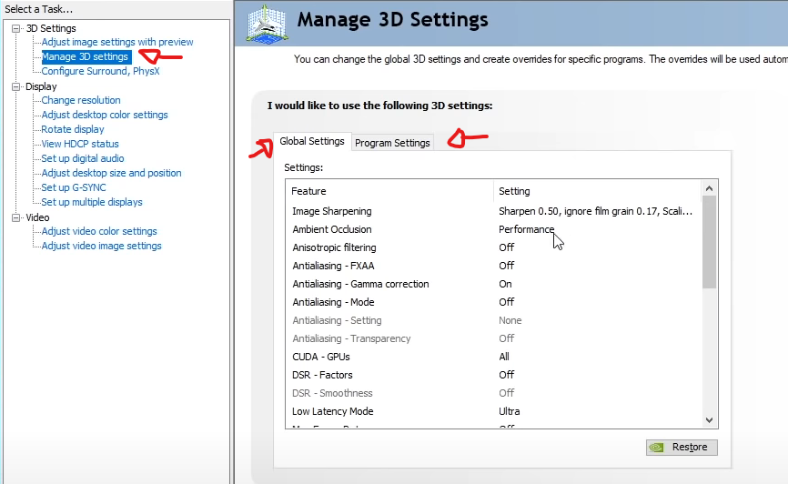This screenshot has width=788, height=484.
Task: Select the Low Latency Mode row
Action: click(333, 411)
